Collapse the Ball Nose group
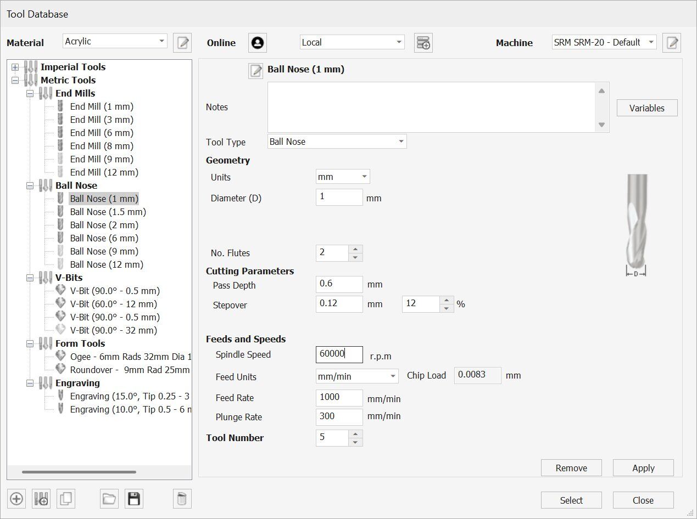The width and height of the screenshot is (697, 519). point(30,185)
